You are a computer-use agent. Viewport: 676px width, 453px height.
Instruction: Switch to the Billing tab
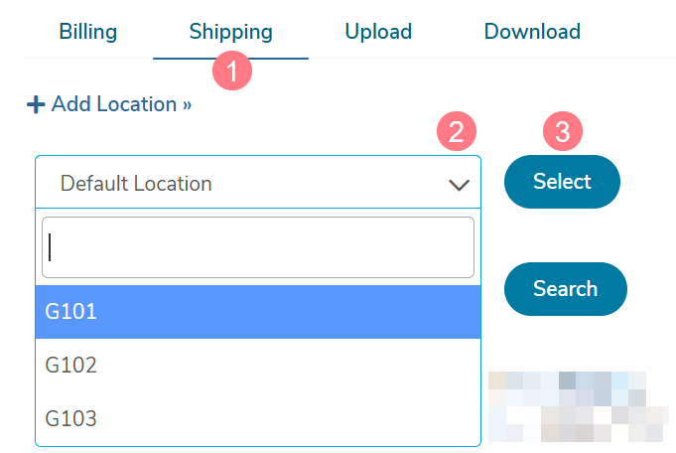click(88, 32)
